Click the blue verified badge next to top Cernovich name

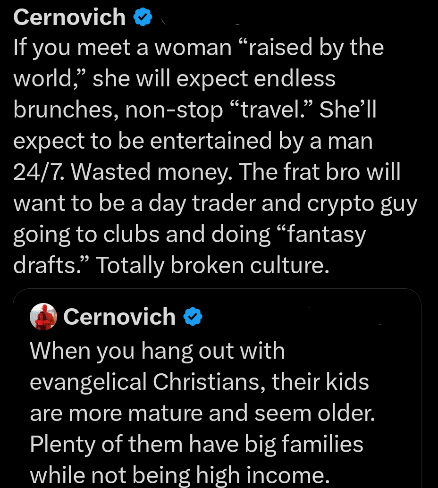coord(143,17)
